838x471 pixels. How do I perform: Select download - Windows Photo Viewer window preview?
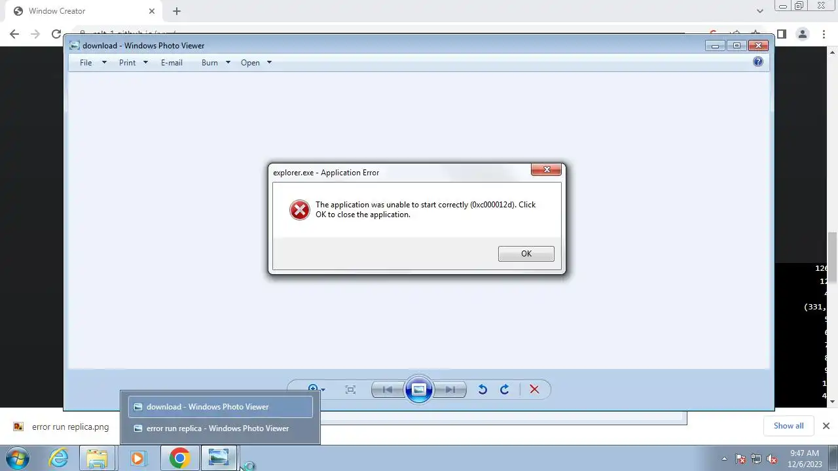(220, 407)
